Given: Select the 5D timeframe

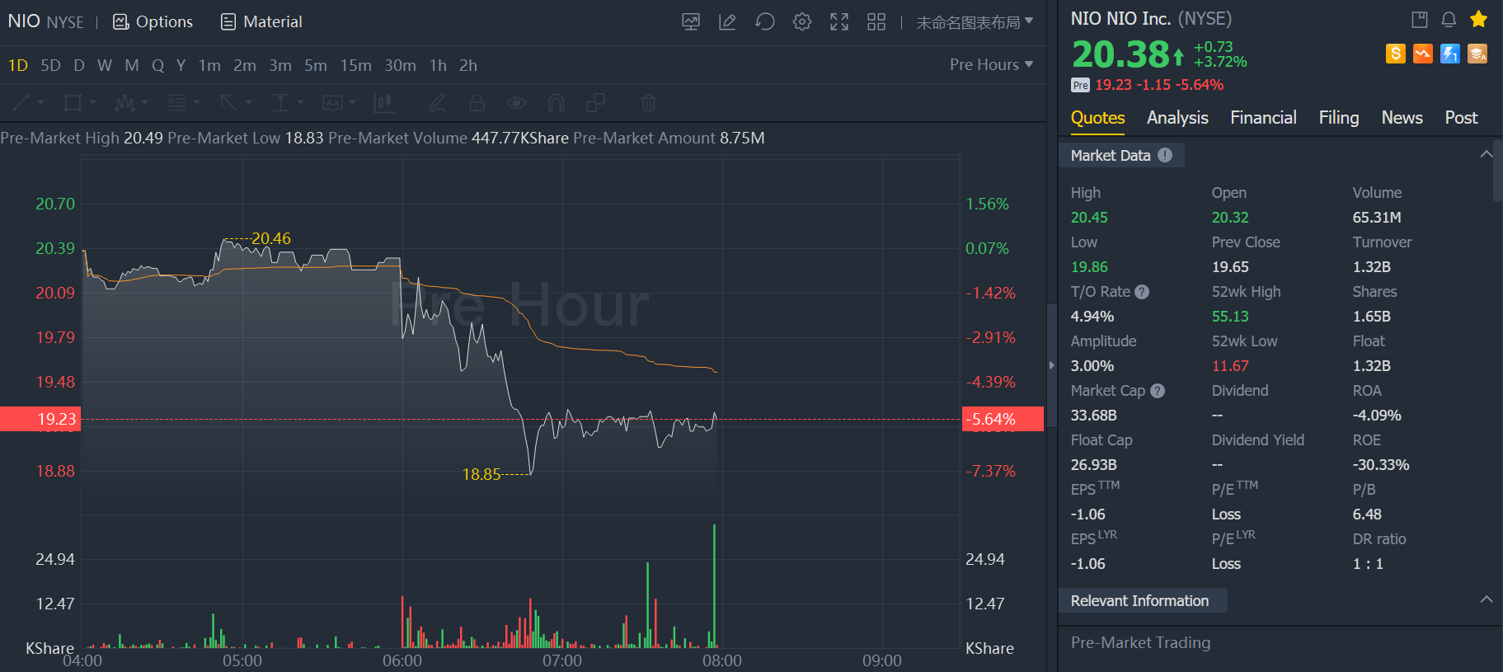Looking at the screenshot, I should [51, 65].
